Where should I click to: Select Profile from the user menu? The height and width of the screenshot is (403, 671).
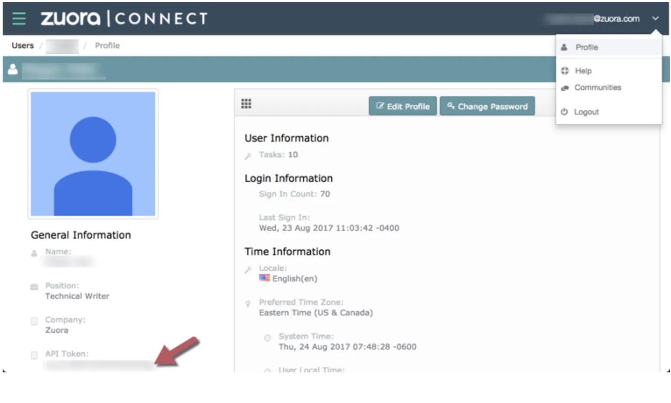coord(609,47)
